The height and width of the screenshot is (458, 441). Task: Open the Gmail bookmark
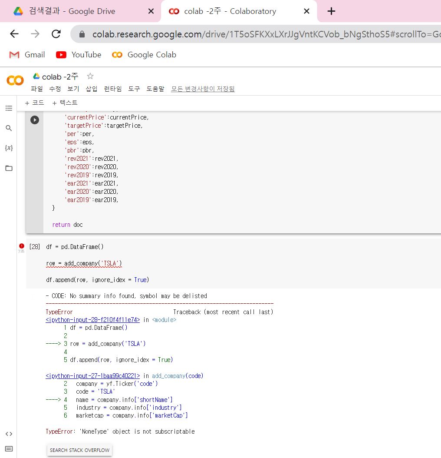coord(27,55)
